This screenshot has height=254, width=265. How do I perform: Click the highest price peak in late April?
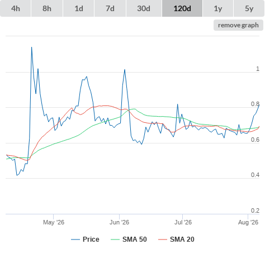click(x=31, y=47)
